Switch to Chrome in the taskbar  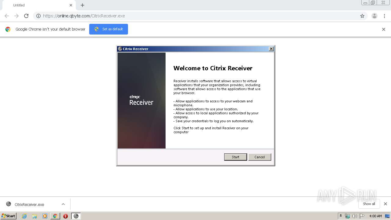pyautogui.click(x=55, y=216)
